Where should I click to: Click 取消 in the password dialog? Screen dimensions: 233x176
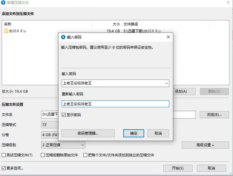pyautogui.click(x=158, y=133)
